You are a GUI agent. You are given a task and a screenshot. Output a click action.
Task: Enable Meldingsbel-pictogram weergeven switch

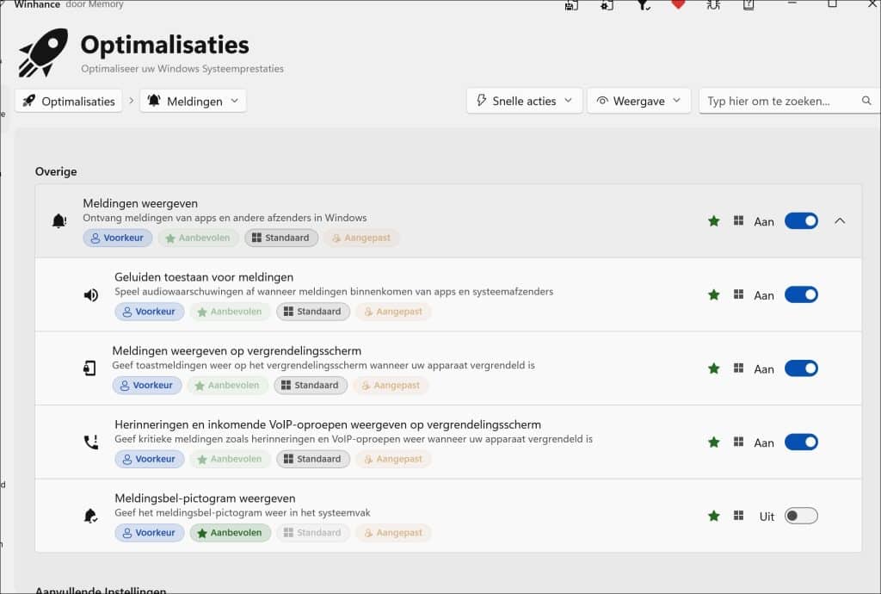801,516
